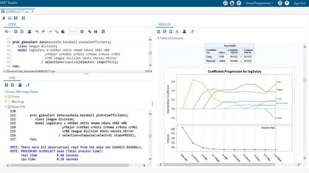The width and height of the screenshot is (309, 173).
Task: Save the program using the floppy disk icon
Action: click(x=10, y=18)
